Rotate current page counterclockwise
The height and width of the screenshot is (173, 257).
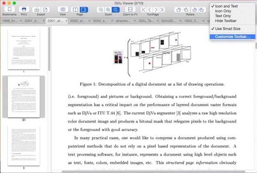178,10
